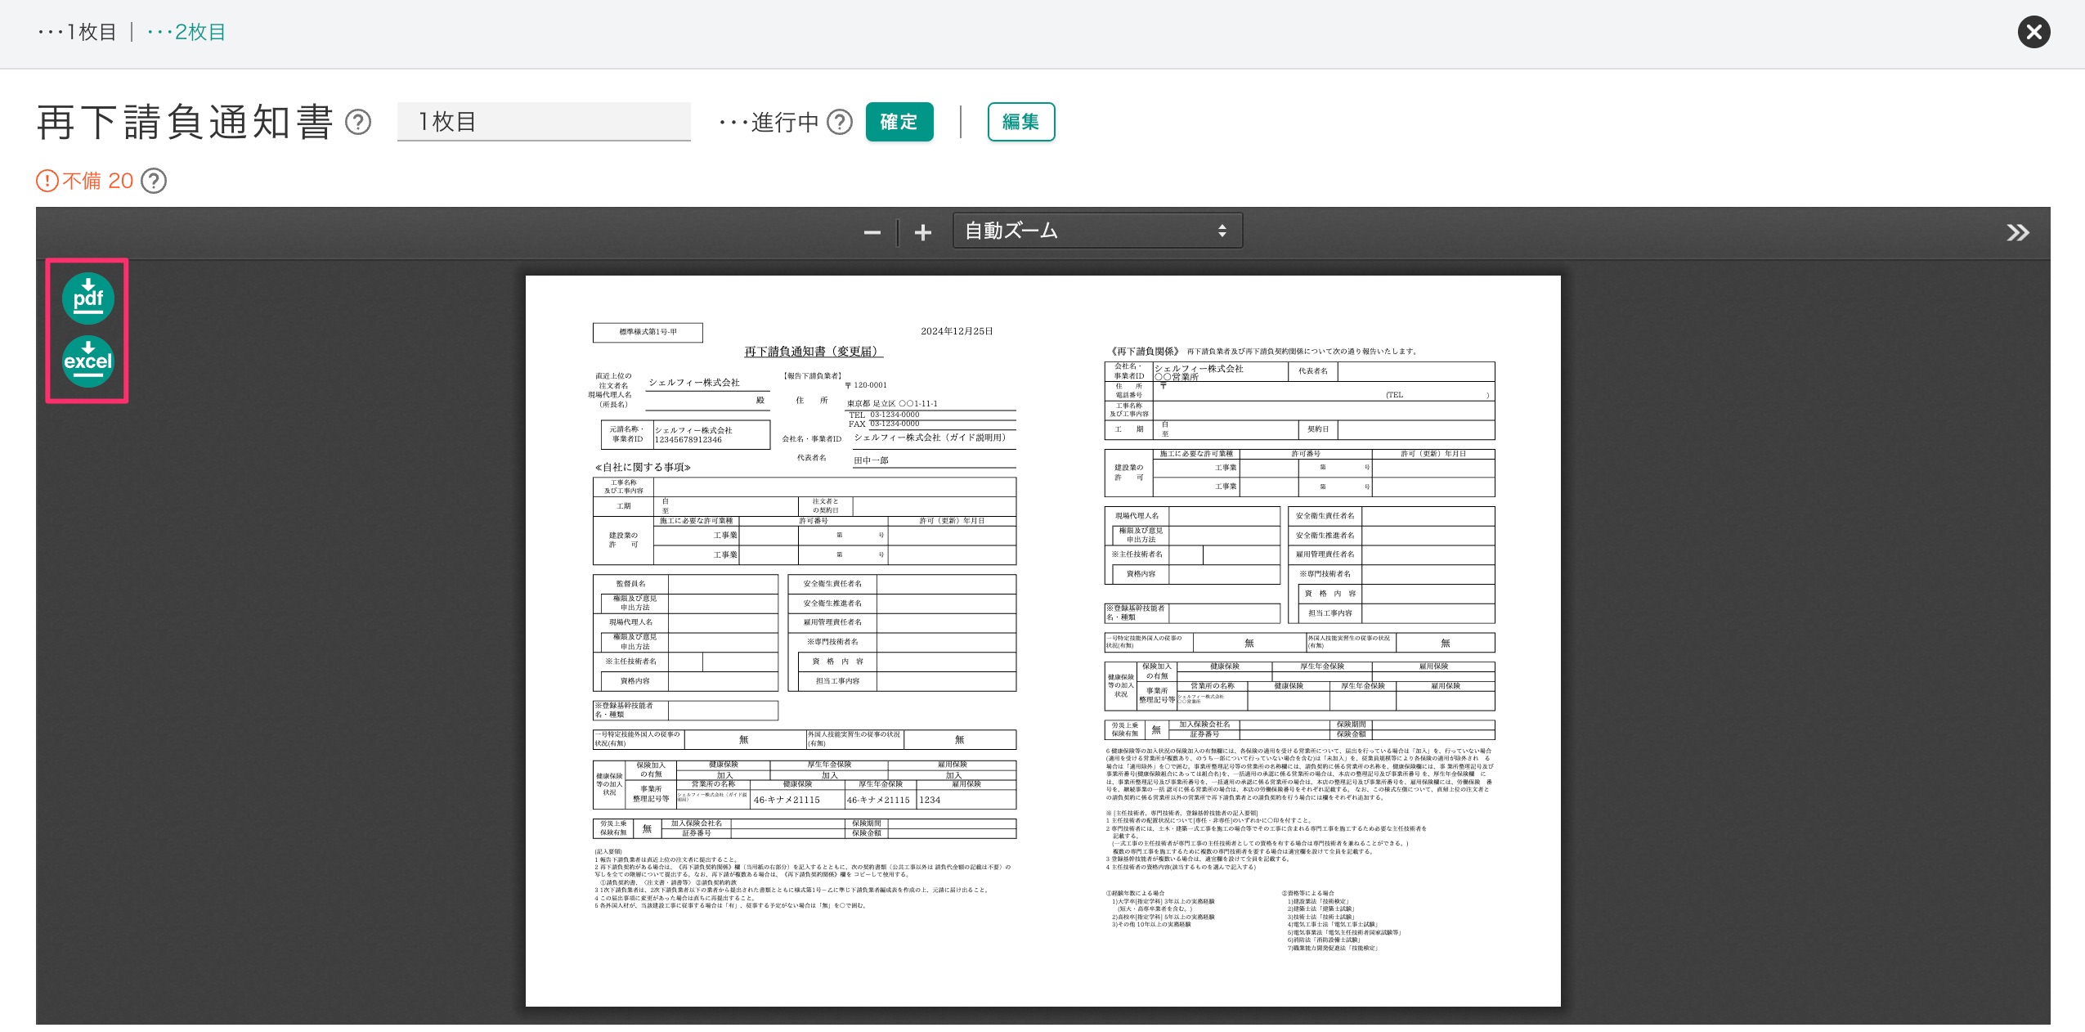Click the 不備 20 warning label
This screenshot has height=1032, width=2085.
point(97,181)
